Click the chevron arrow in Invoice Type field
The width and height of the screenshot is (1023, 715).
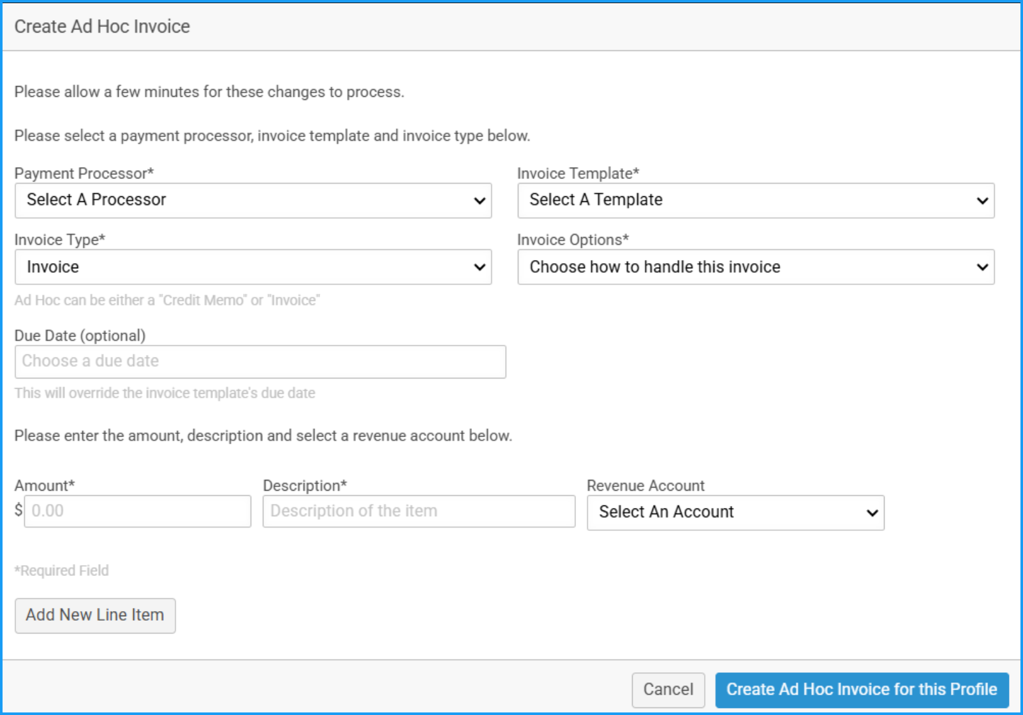click(x=480, y=267)
